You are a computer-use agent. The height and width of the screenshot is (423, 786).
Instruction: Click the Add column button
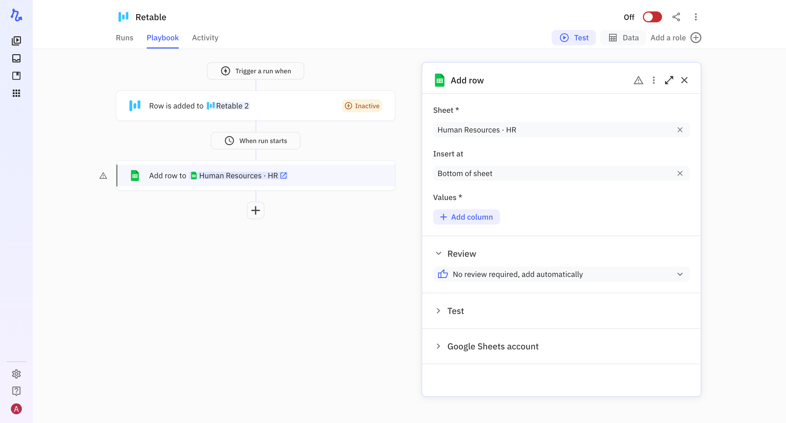tap(466, 217)
